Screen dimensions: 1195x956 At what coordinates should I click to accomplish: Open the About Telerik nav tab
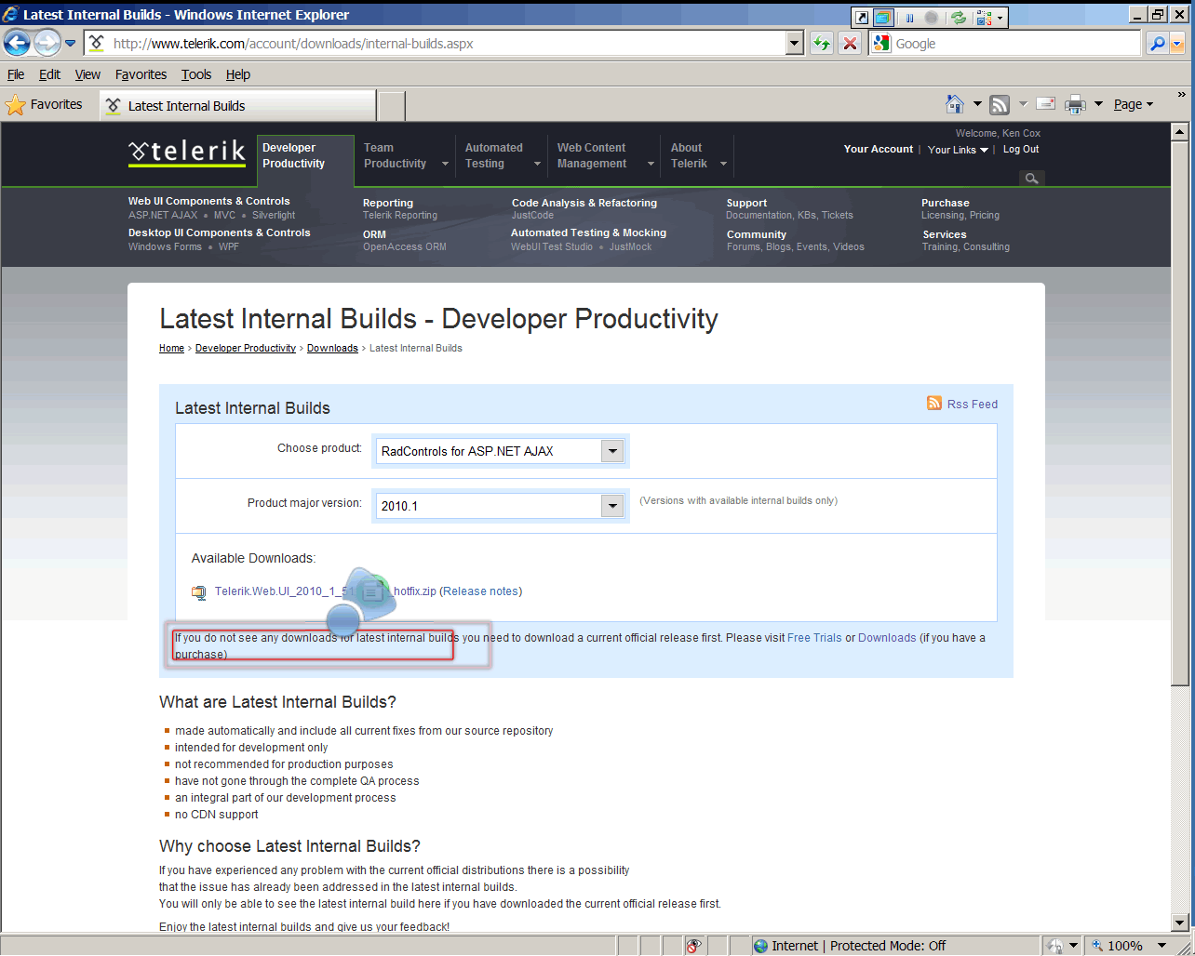coord(698,156)
